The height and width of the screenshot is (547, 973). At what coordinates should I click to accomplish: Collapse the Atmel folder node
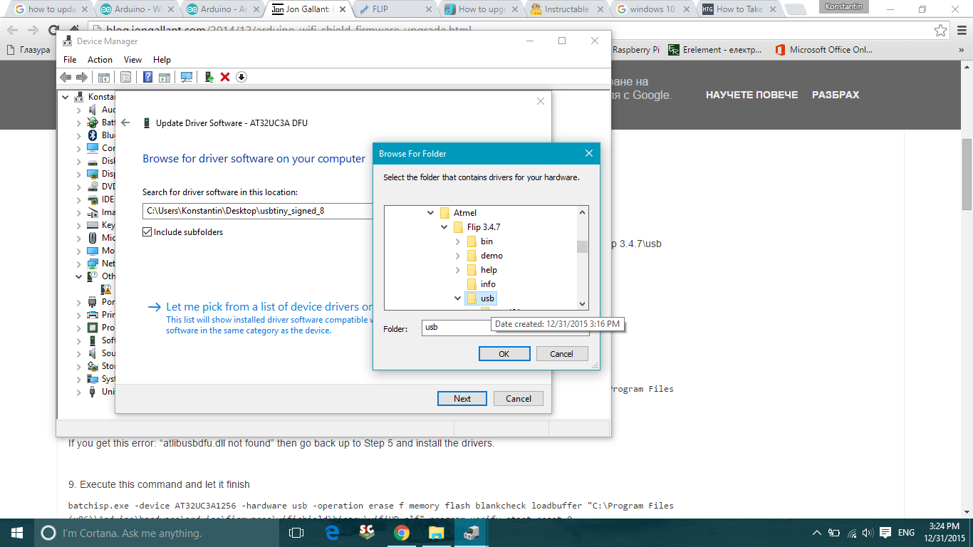(x=430, y=212)
